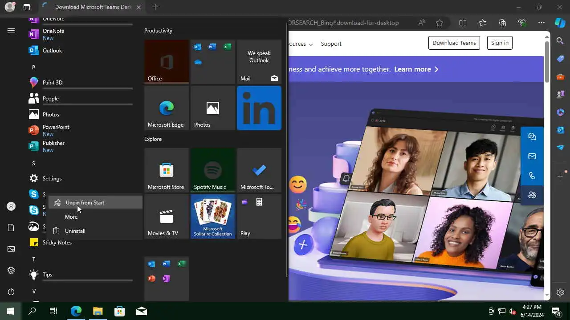Expand the Start menu hamburger button
Viewport: 570px width, 320px height.
11,30
